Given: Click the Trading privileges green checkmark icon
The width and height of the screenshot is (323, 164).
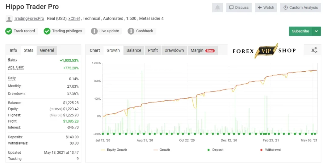Looking at the screenshot, I should (47, 31).
